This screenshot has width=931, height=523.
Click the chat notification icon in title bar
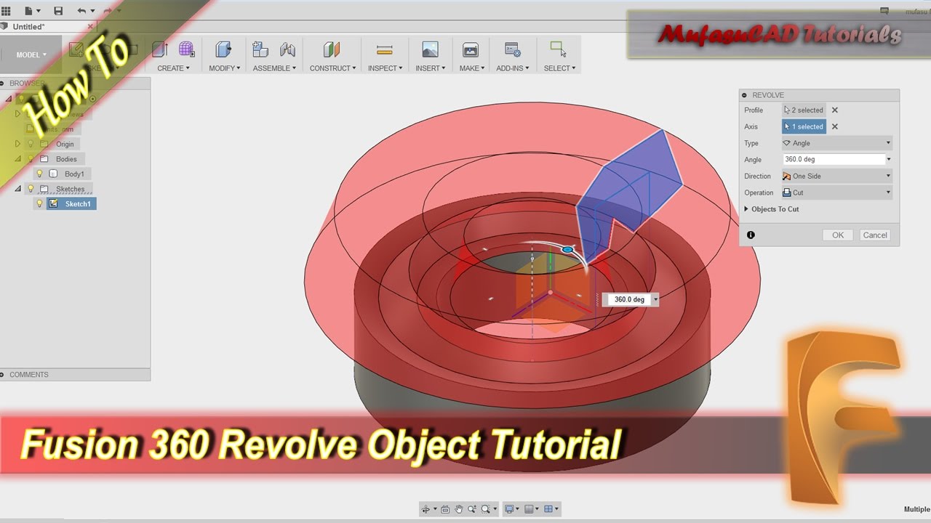point(884,11)
